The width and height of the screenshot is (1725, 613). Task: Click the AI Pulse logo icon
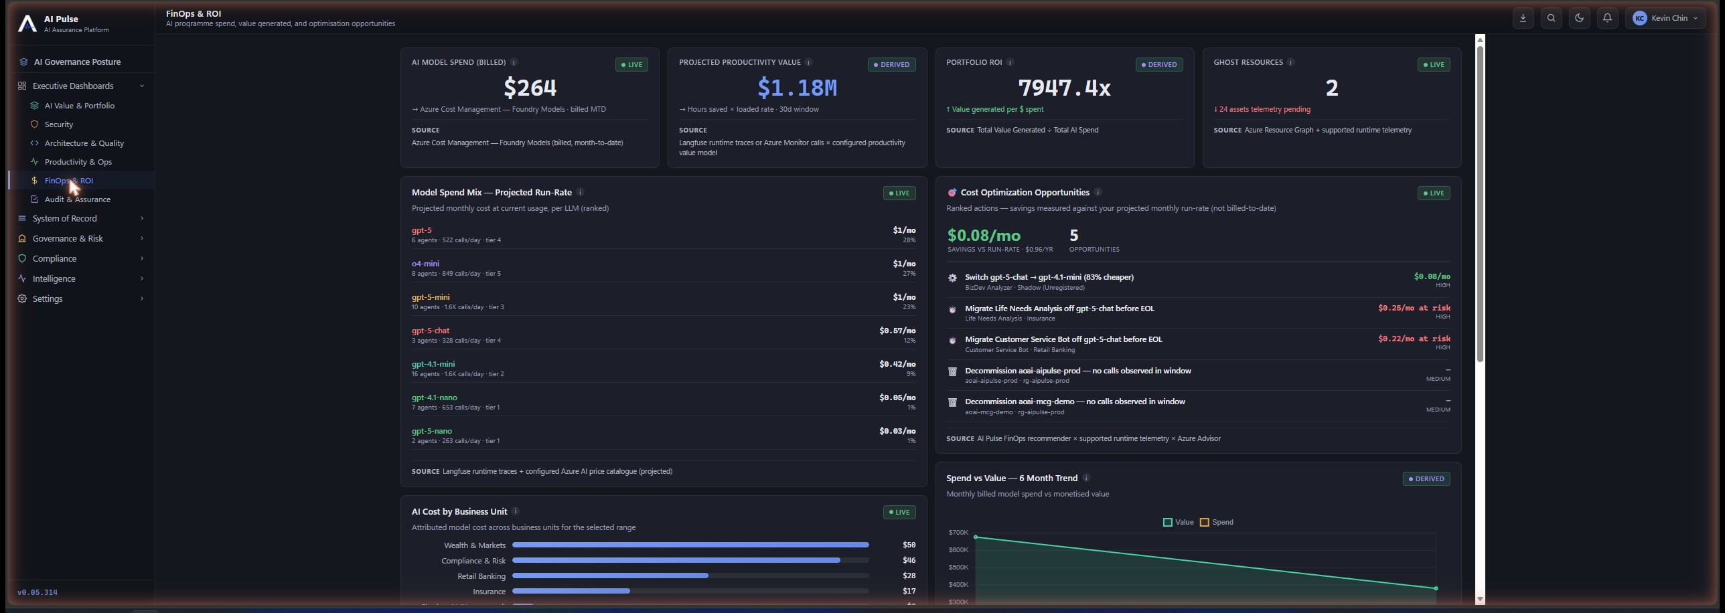(27, 23)
